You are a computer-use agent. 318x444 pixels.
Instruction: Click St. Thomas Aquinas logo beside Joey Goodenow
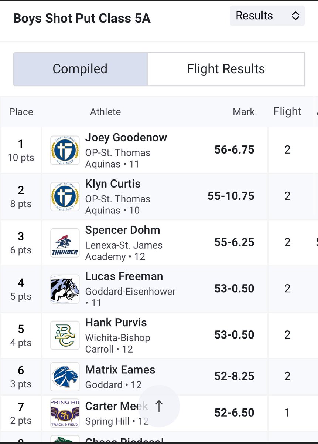65,150
